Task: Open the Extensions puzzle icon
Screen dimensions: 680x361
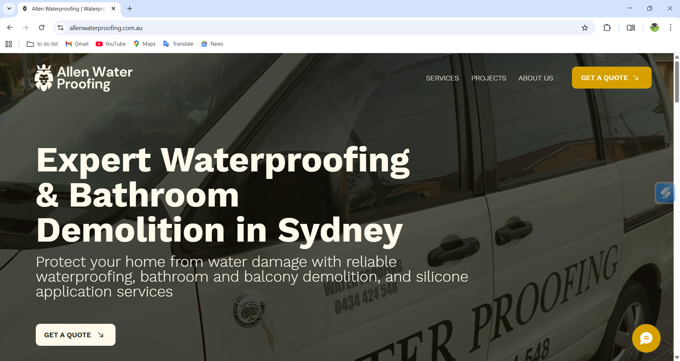Action: click(607, 28)
